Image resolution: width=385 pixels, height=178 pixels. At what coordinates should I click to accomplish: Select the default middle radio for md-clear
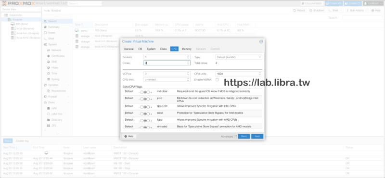tap(145, 92)
